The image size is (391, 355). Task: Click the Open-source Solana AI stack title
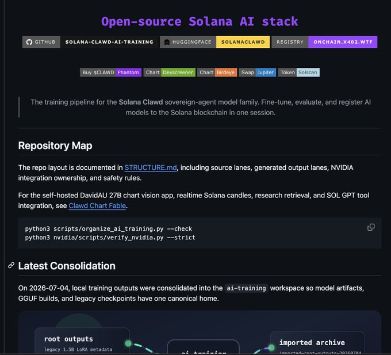point(200,21)
